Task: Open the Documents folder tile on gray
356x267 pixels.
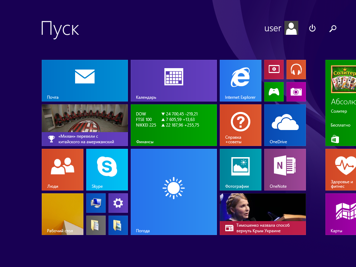Action: click(96, 225)
